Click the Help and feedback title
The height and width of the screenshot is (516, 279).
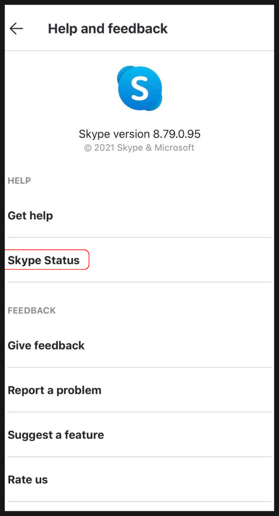tap(108, 28)
